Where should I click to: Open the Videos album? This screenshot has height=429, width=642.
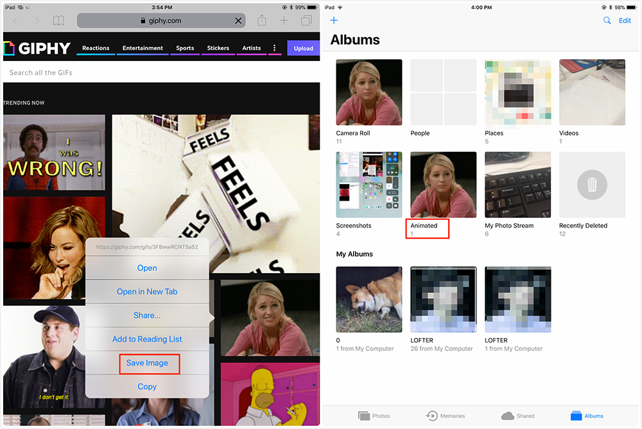click(x=592, y=92)
